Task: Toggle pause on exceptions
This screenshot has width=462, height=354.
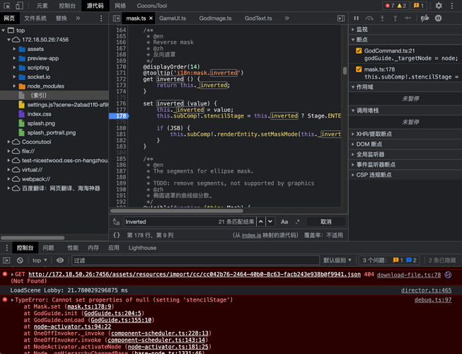Action: (x=438, y=18)
